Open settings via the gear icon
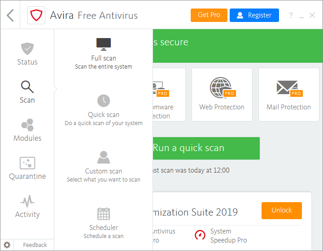323x251 pixels. pyautogui.click(x=7, y=245)
